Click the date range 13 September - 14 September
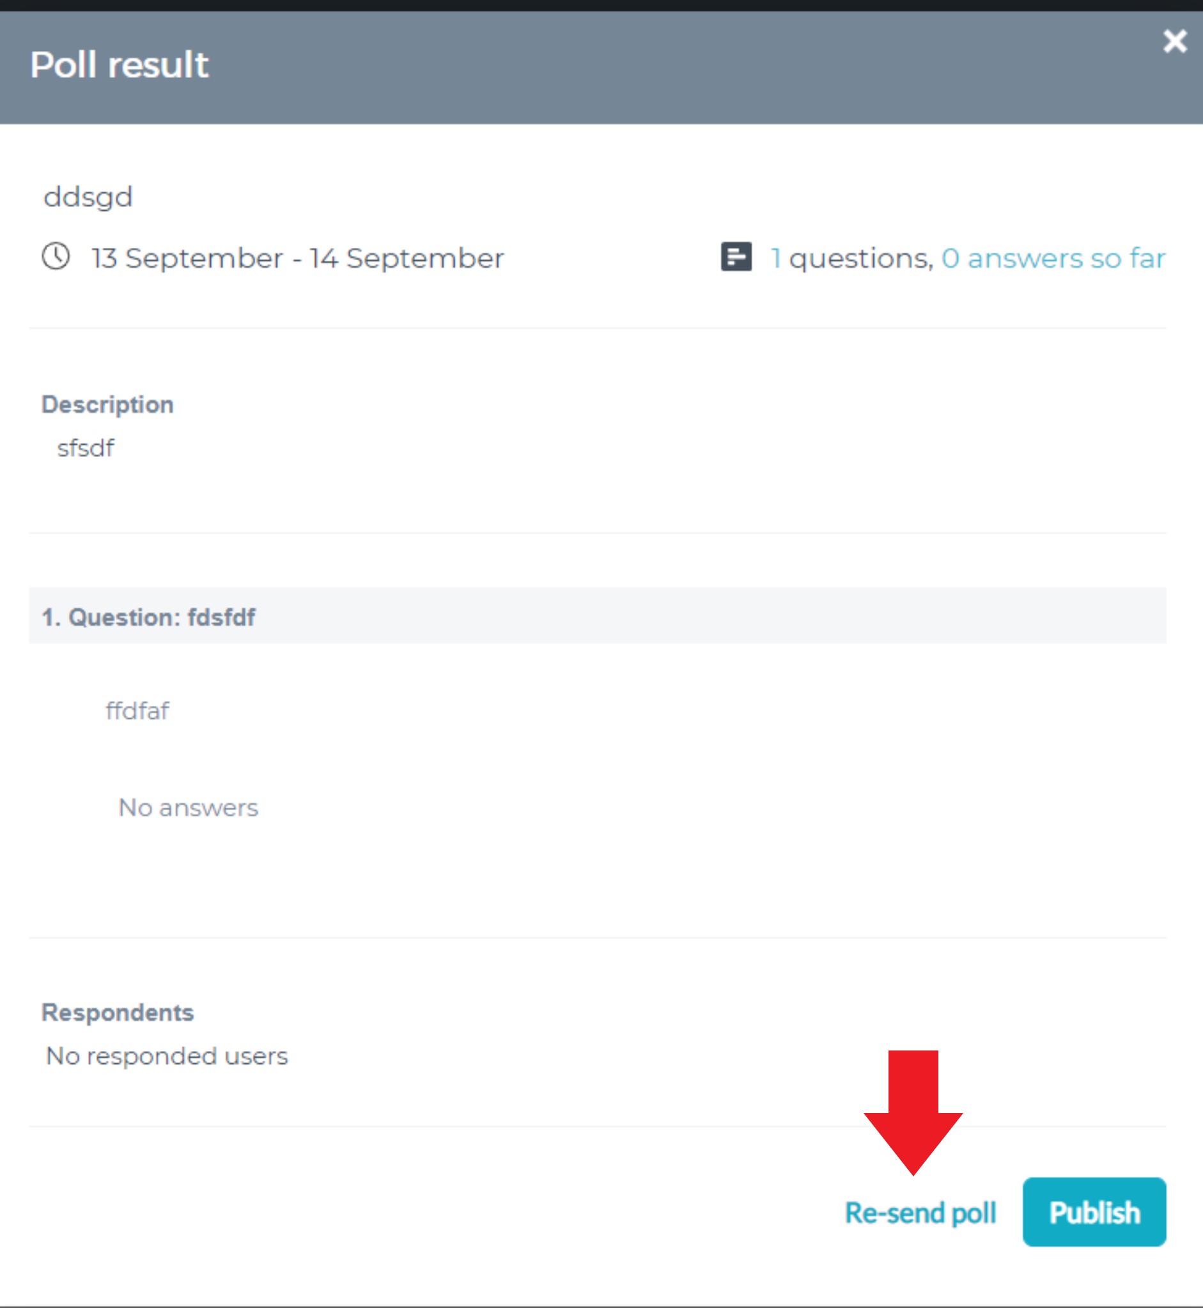 [x=297, y=258]
